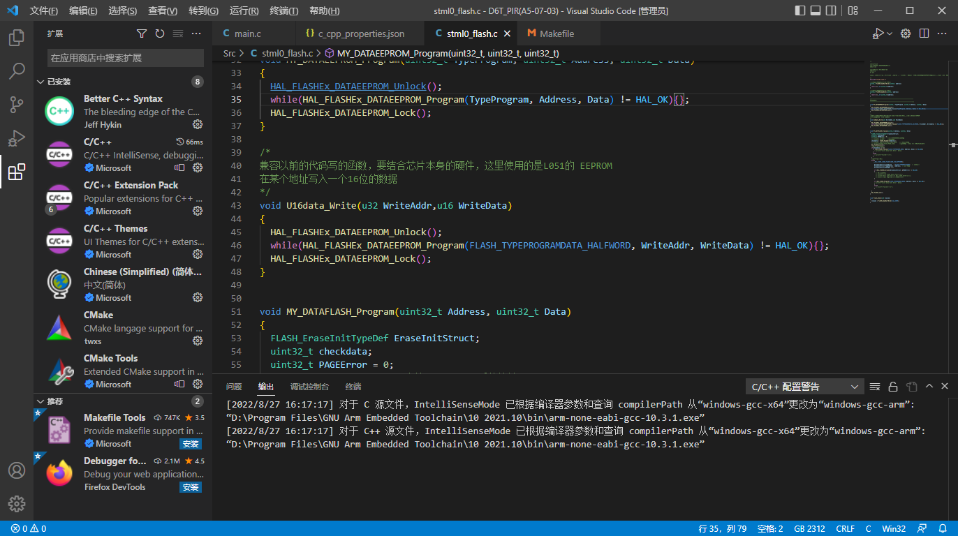Image resolution: width=958 pixels, height=536 pixels.
Task: Open editor more actions ellipsis
Action: (x=942, y=33)
